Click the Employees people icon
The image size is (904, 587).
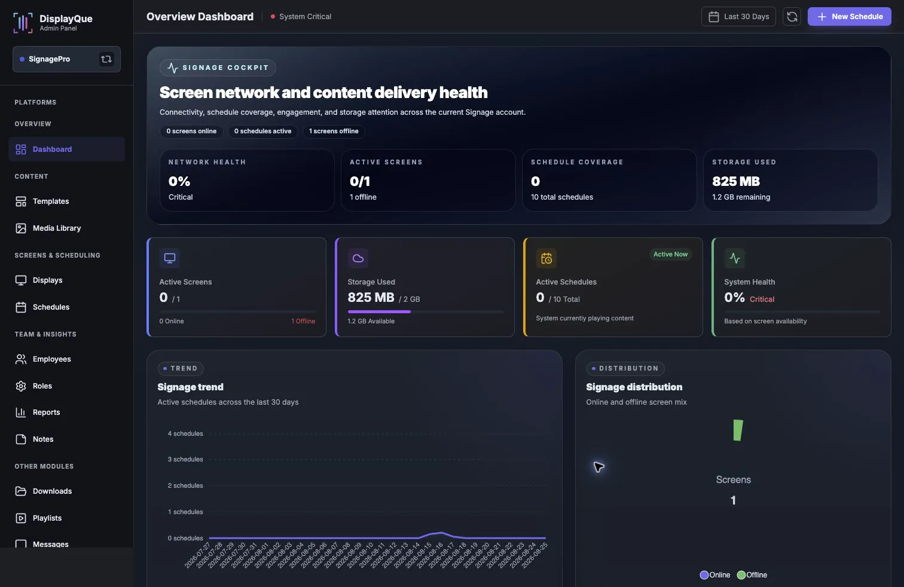click(21, 359)
